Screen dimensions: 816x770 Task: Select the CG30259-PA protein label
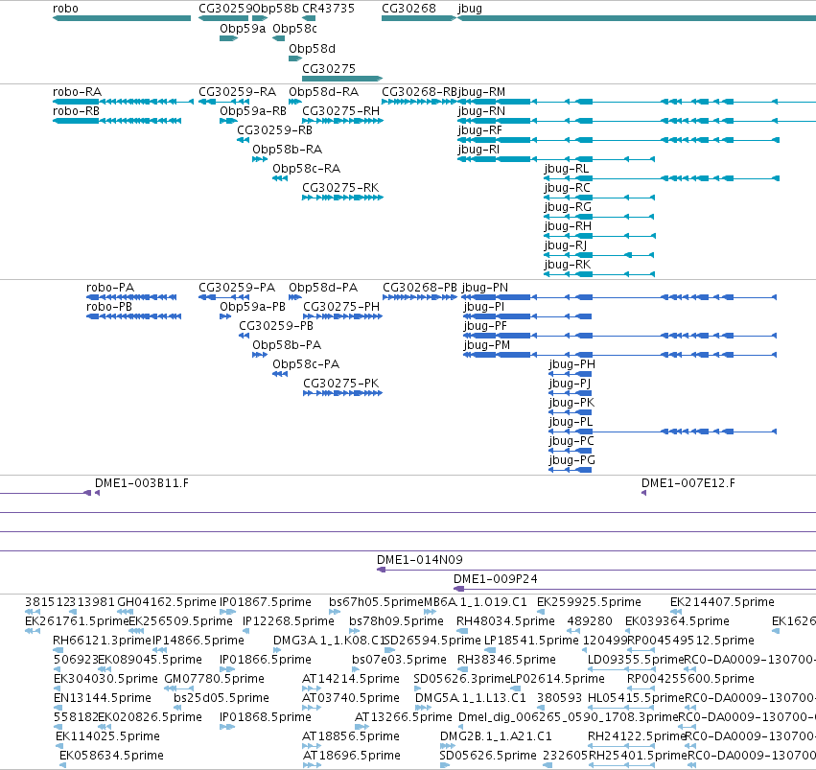[x=237, y=288]
